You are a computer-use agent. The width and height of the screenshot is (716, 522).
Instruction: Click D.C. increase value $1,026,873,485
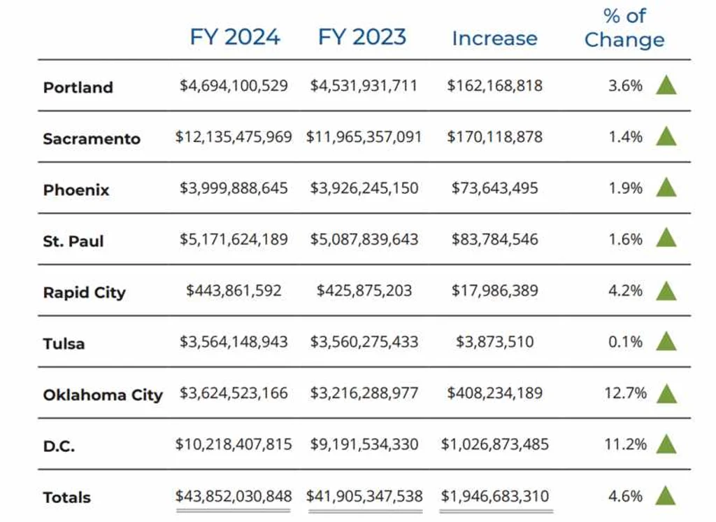[495, 444]
